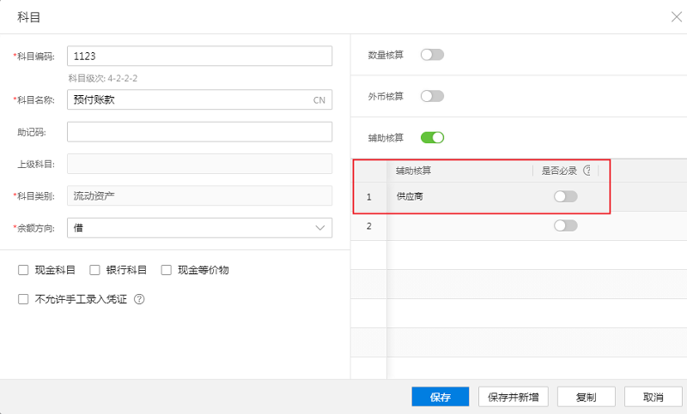Open the 余额方向 dropdown
Screen dimensions: 687x414
[x=199, y=228]
